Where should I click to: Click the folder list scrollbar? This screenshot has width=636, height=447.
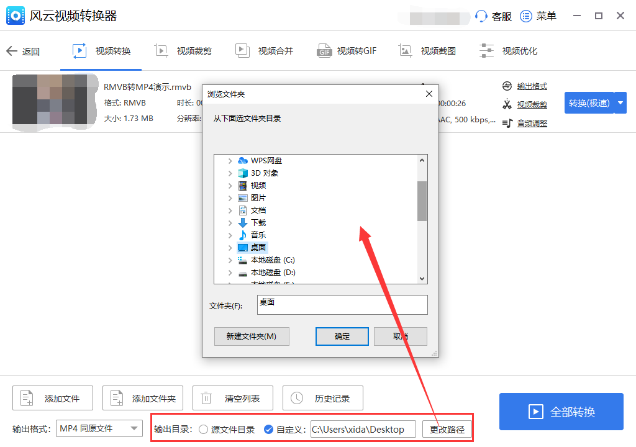pos(423,199)
